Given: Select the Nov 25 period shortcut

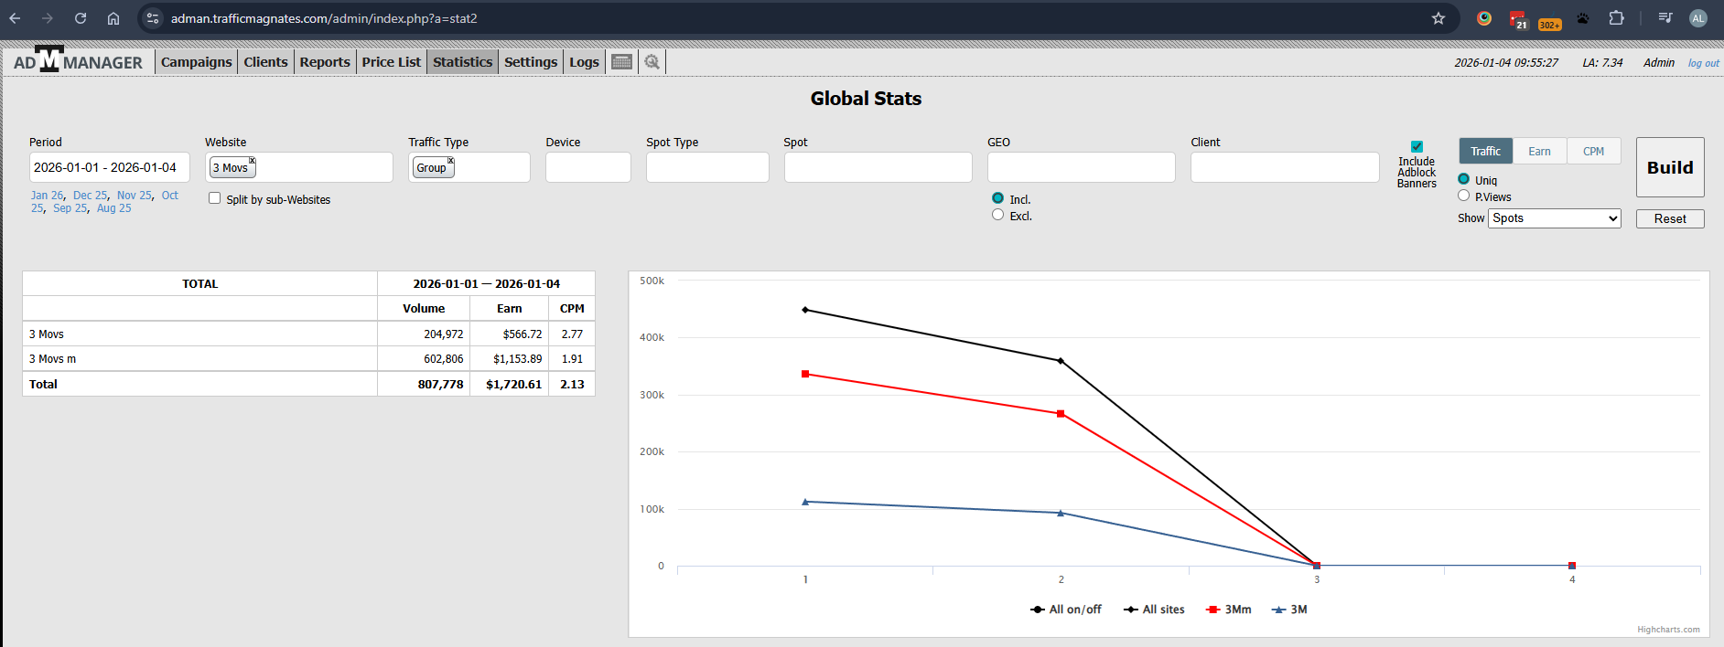Looking at the screenshot, I should (x=134, y=196).
